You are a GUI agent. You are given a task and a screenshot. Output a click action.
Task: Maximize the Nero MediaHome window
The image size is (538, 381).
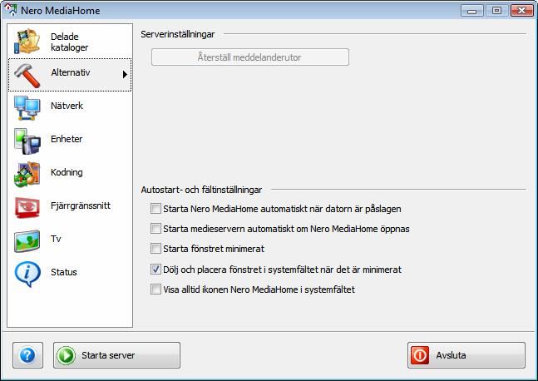496,10
